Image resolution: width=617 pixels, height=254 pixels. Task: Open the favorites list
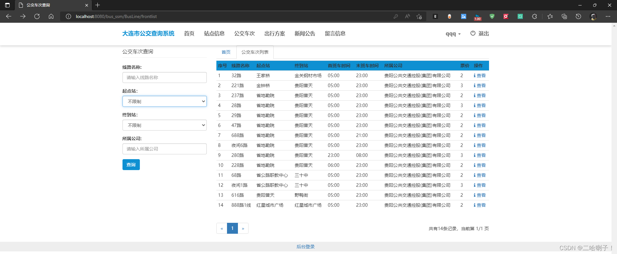[x=550, y=16]
